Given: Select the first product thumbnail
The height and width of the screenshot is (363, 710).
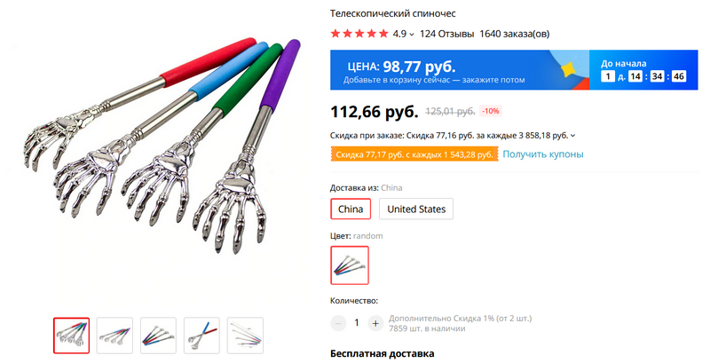Looking at the screenshot, I should pos(72,335).
